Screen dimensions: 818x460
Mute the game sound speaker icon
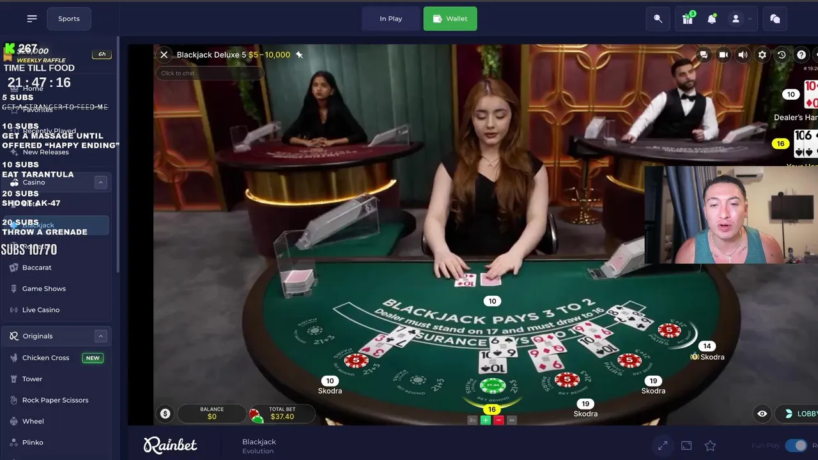(x=743, y=55)
